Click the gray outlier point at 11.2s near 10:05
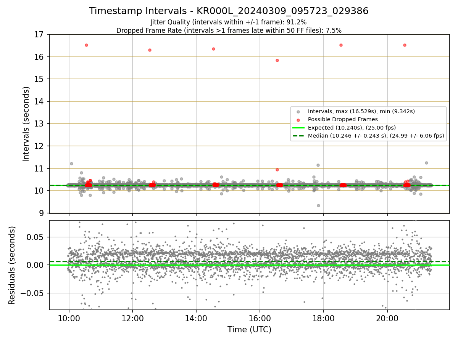This screenshot has width=458, height=343. (x=71, y=163)
